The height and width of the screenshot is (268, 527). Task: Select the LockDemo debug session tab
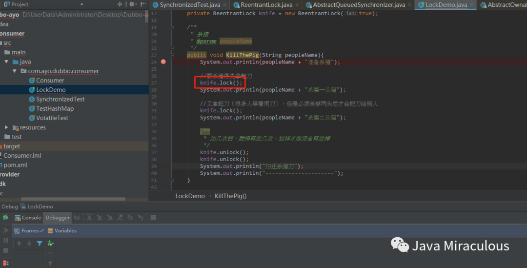[36, 206]
